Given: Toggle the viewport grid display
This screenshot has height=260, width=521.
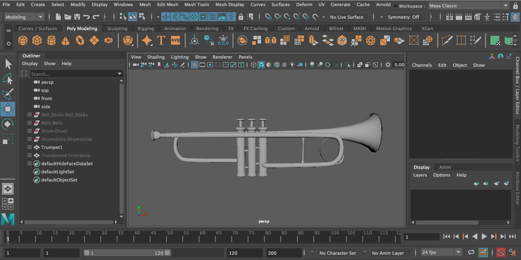Looking at the screenshot, I should point(195,65).
